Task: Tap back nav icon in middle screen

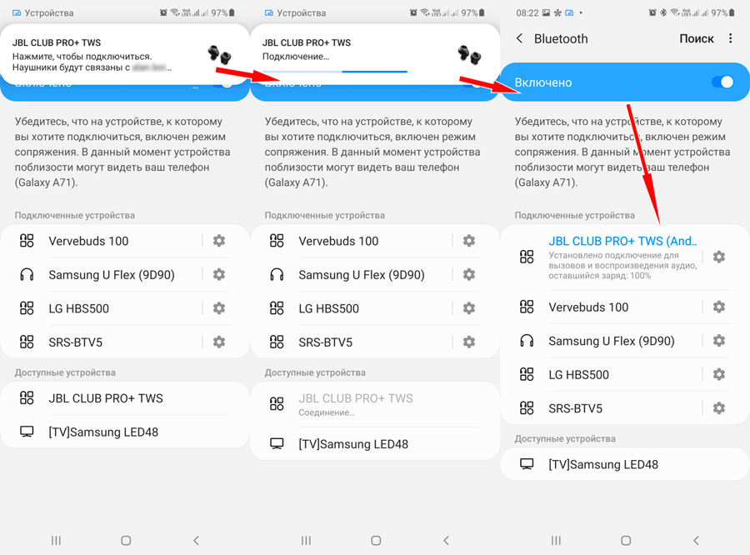Action: pos(447,541)
